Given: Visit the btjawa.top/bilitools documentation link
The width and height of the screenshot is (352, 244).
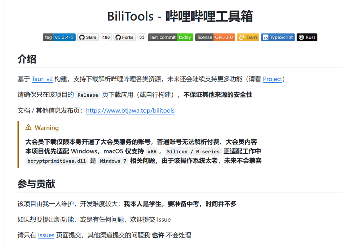Looking at the screenshot, I should click(x=130, y=111).
